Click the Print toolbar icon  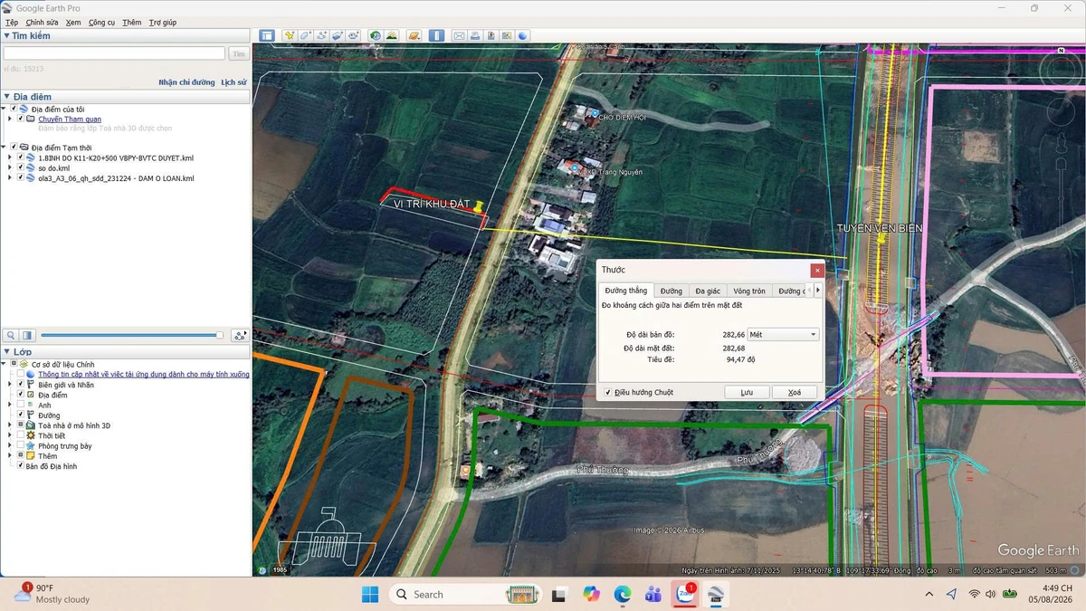[x=475, y=35]
